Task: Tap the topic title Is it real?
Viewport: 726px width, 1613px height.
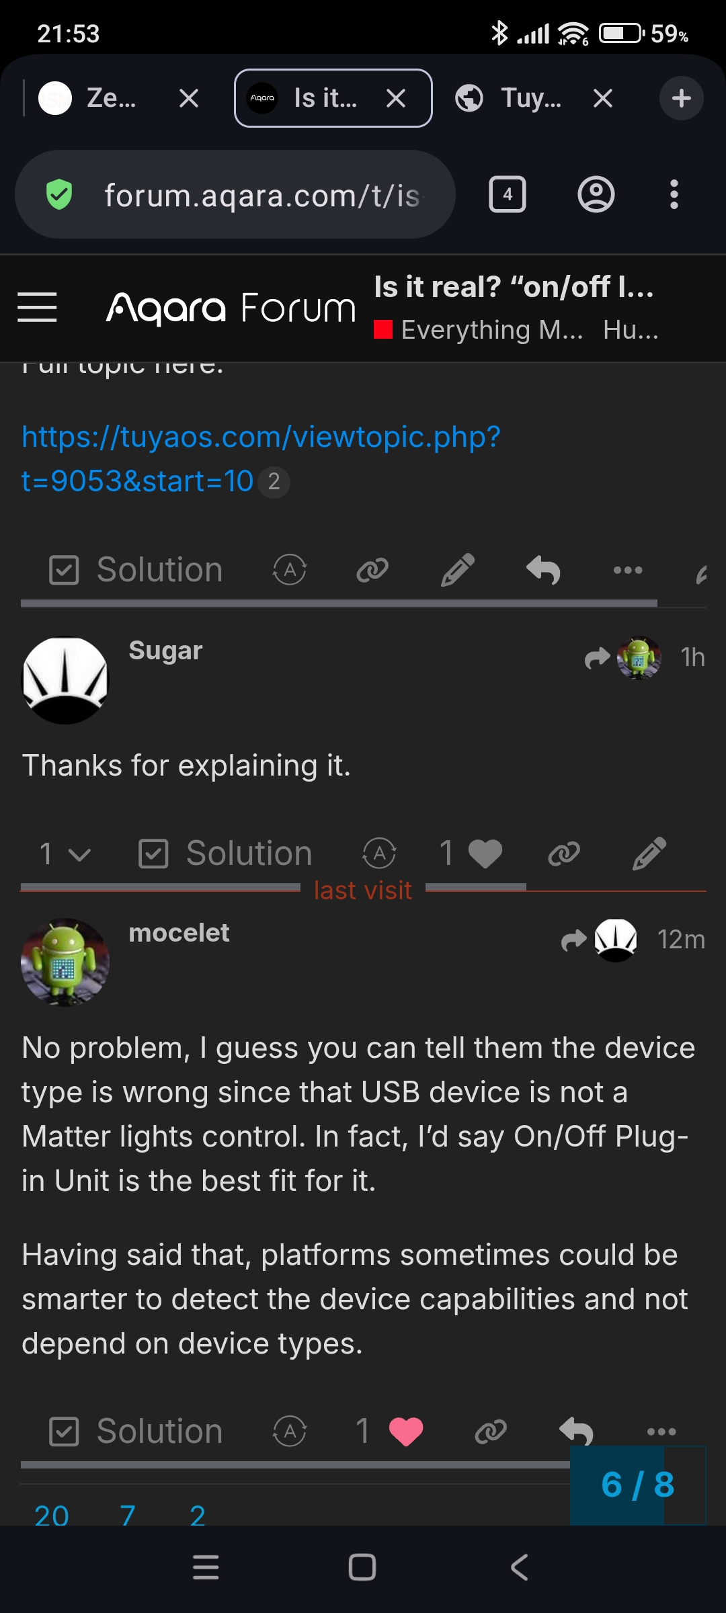Action: 514,288
